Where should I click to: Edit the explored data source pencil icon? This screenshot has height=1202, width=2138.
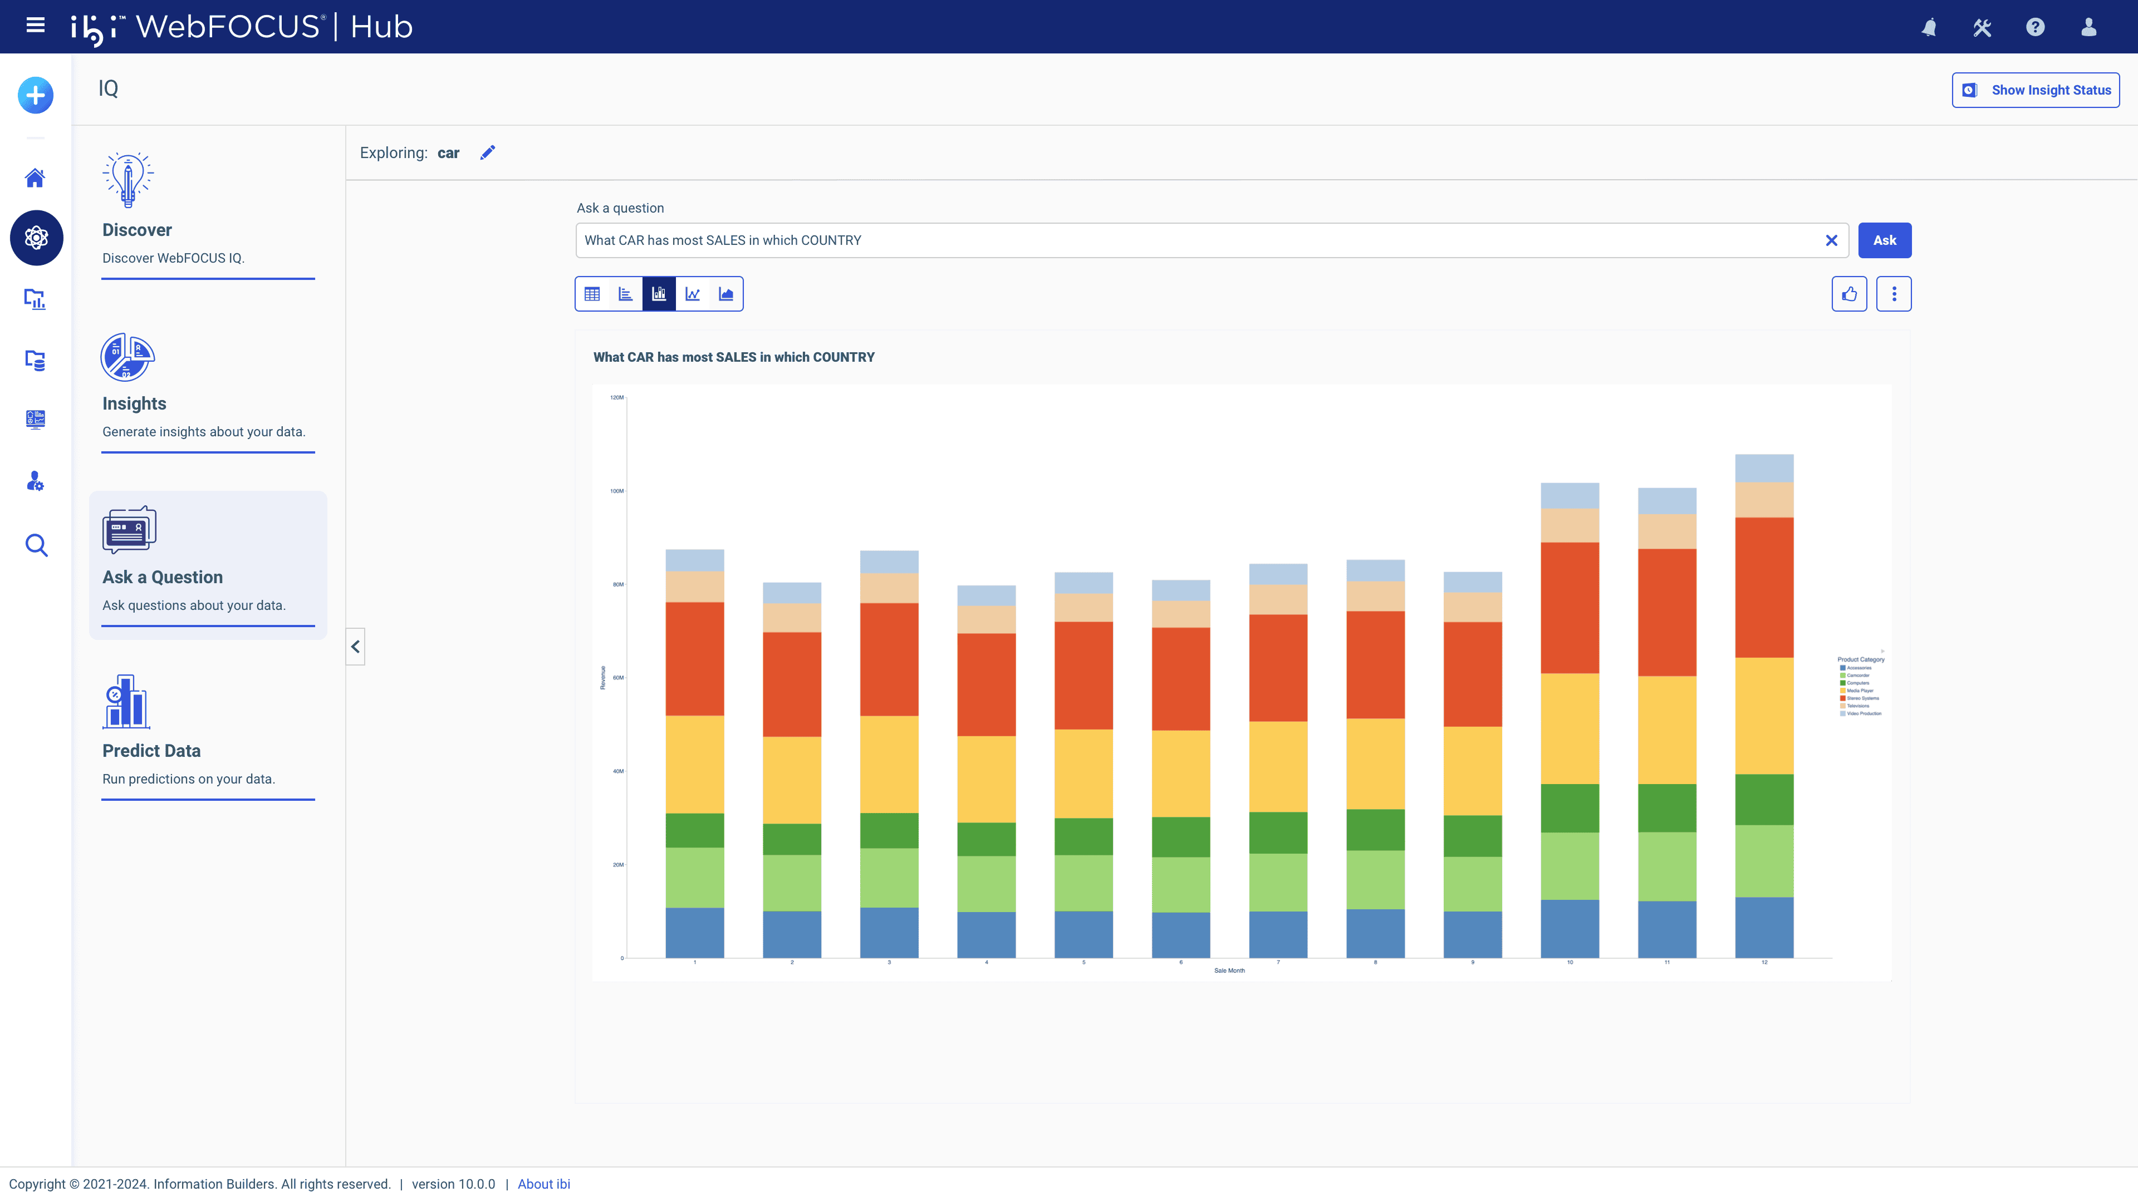(x=487, y=152)
